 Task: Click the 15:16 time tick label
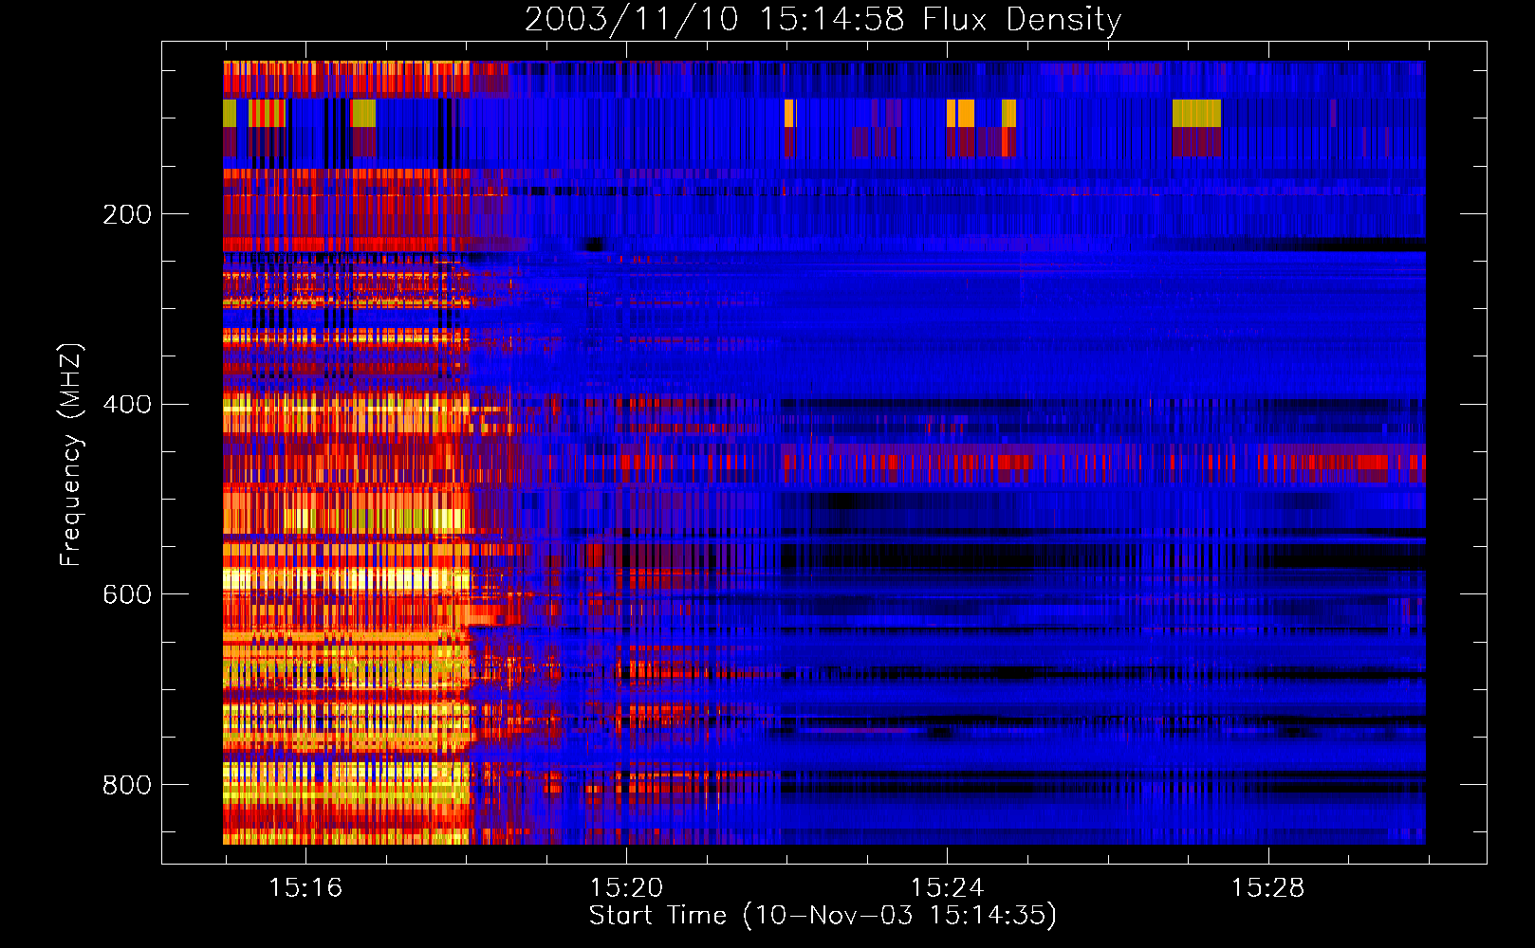pos(305,888)
